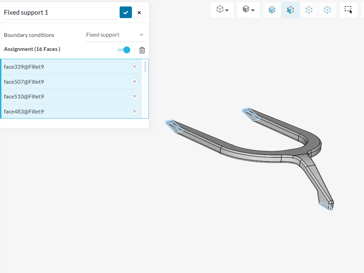Remove face510@Fillet9 from assignment
The height and width of the screenshot is (273, 364).
[134, 96]
